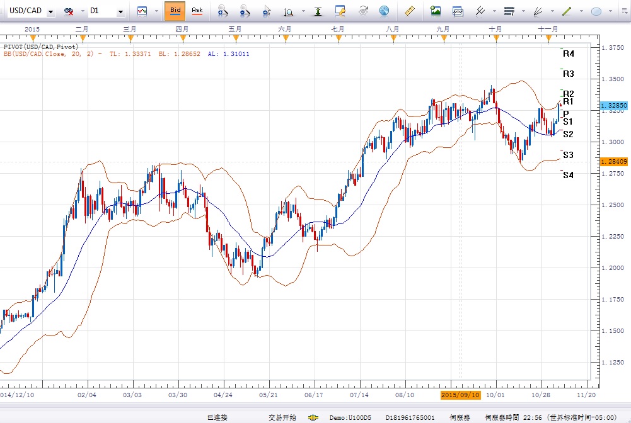
Task: Expand the ellipse shape dropdown arrow
Action: coord(610,11)
